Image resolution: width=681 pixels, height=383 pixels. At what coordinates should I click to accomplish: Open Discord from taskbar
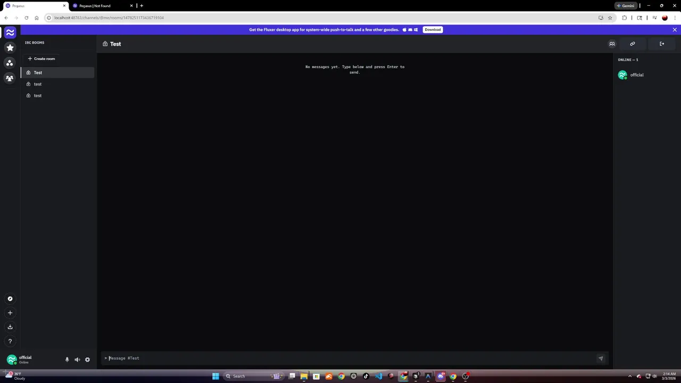(x=441, y=376)
